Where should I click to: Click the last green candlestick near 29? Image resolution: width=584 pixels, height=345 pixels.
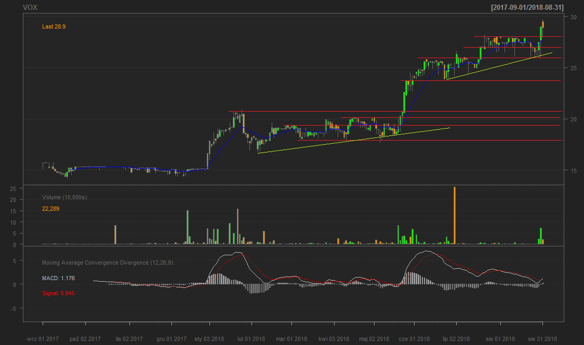[x=541, y=33]
